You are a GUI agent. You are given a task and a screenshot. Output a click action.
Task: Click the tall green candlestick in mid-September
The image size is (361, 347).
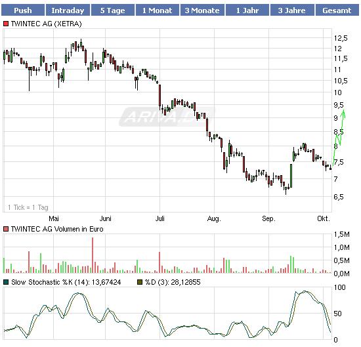point(291,176)
